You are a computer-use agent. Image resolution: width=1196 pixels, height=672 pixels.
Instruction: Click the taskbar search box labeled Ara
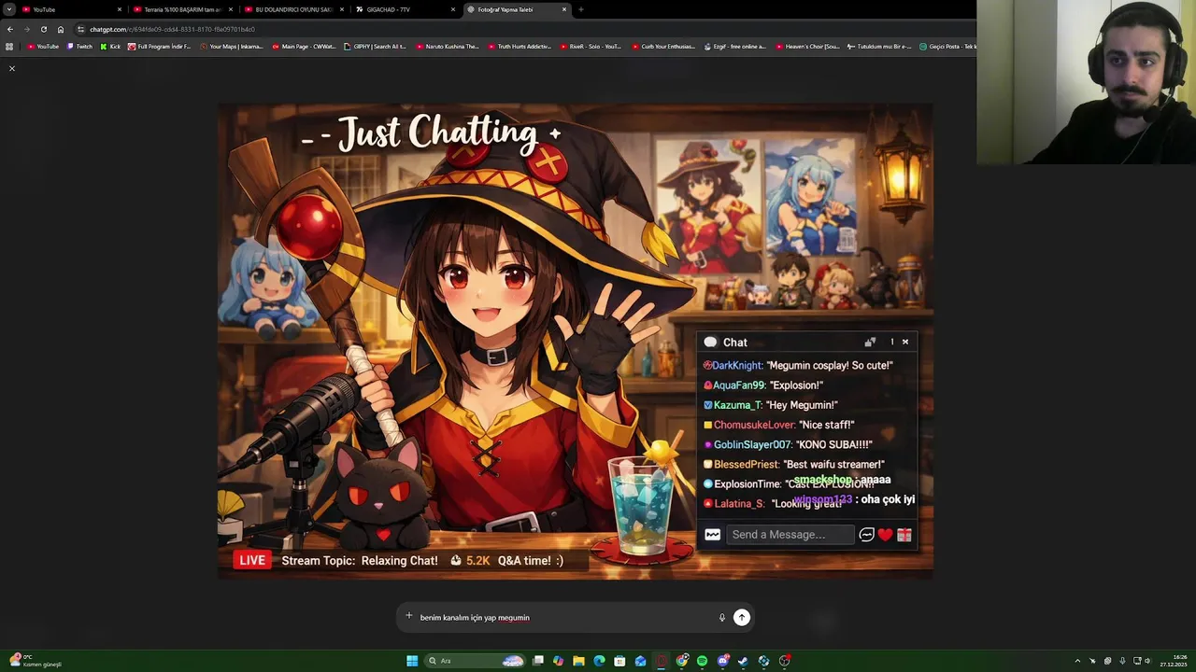click(x=474, y=661)
